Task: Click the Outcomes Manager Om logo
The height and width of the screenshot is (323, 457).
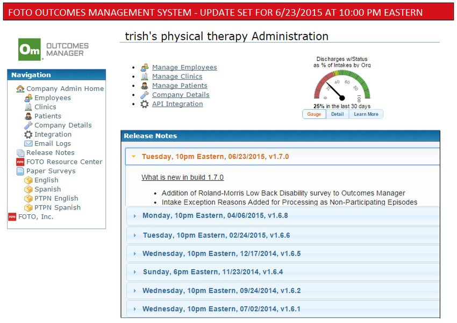Action: tap(53, 50)
